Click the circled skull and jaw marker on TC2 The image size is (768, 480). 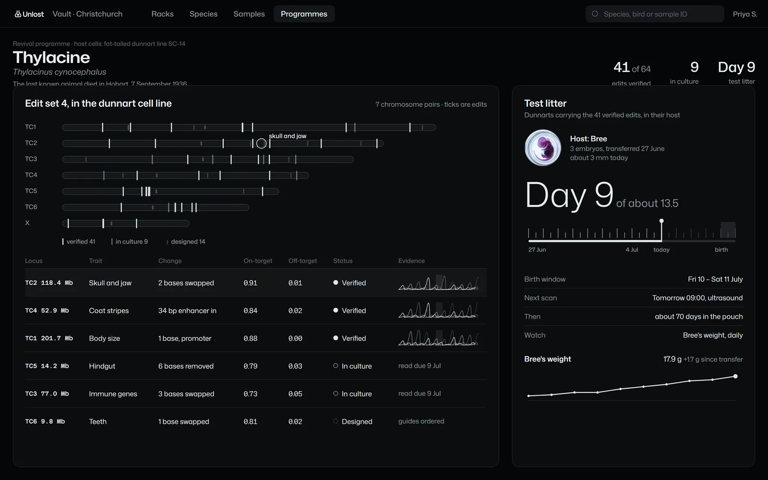tap(261, 143)
